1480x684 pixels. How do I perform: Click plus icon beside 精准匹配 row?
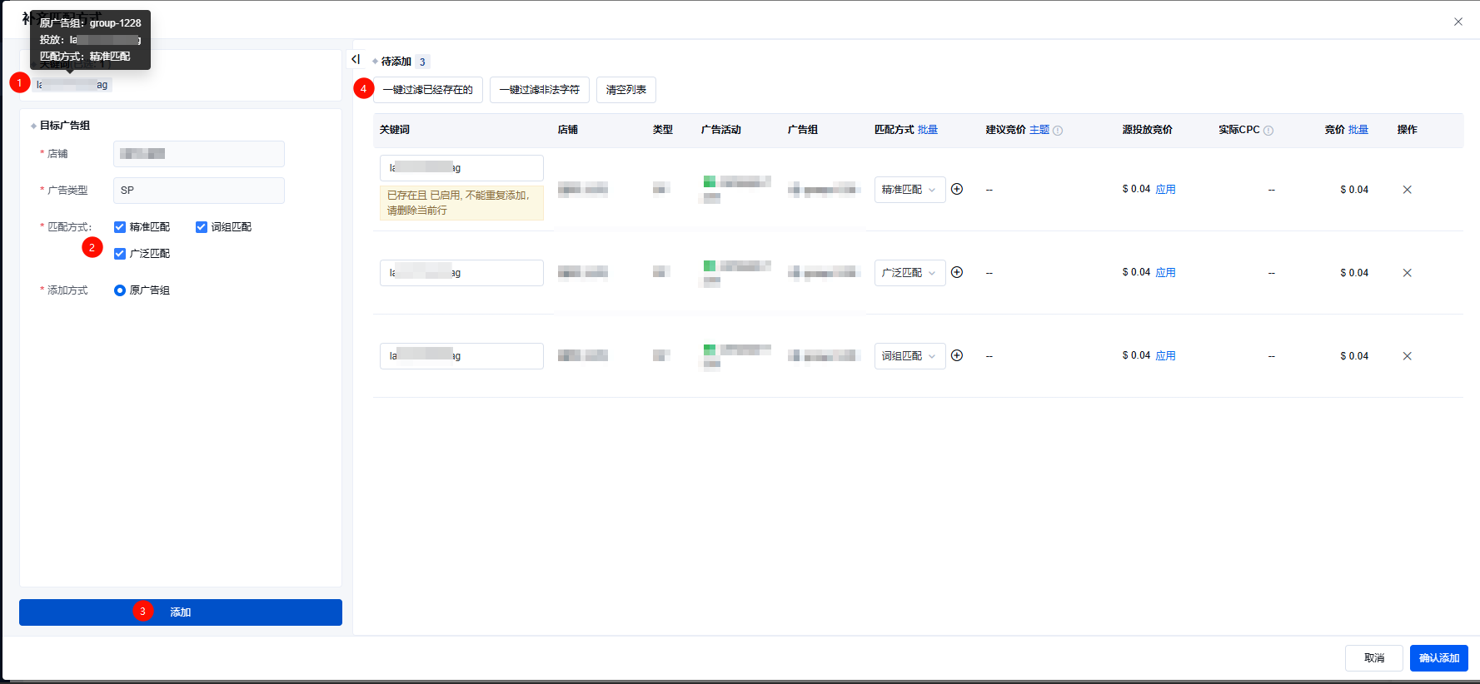[957, 189]
